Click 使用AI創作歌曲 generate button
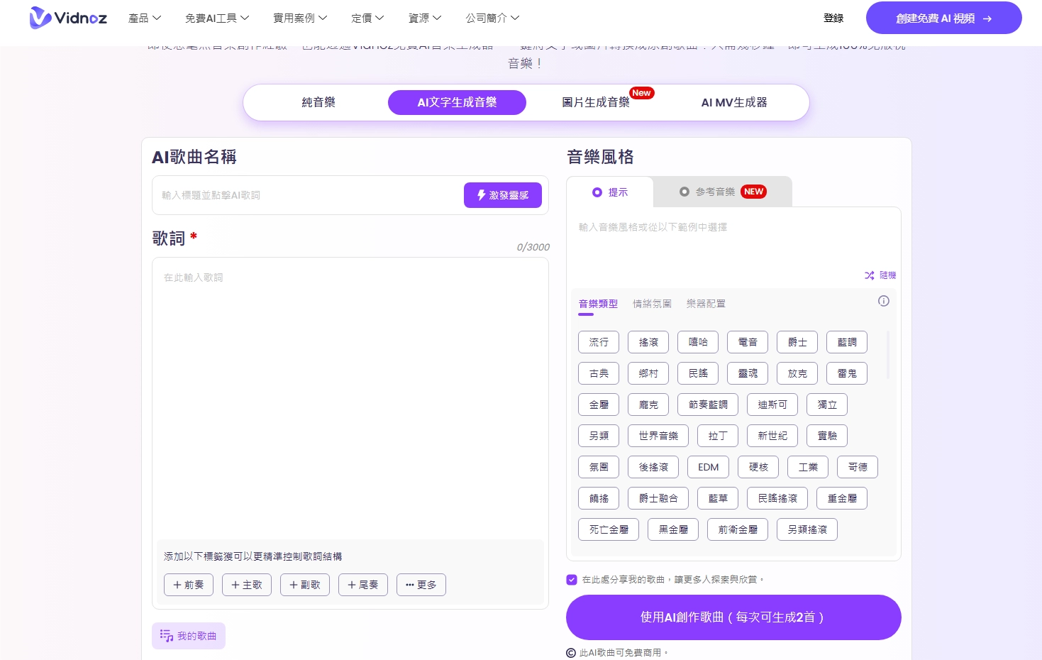Screen dimensions: 1042x660 tap(733, 617)
